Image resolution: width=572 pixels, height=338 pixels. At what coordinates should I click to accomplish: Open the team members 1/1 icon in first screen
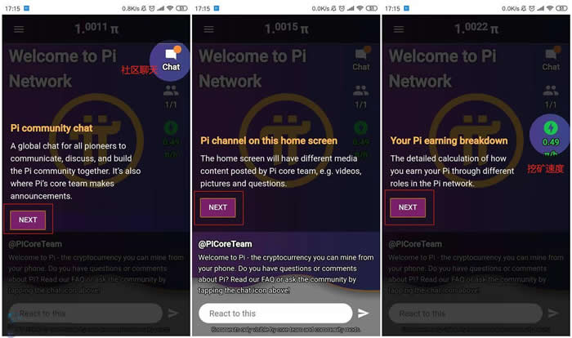171,97
